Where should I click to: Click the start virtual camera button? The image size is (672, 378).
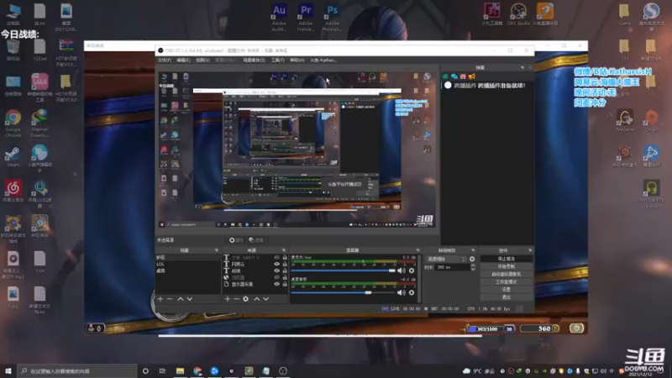507,275
